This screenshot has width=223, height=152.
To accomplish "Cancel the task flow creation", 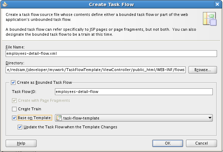I will click(202, 143).
